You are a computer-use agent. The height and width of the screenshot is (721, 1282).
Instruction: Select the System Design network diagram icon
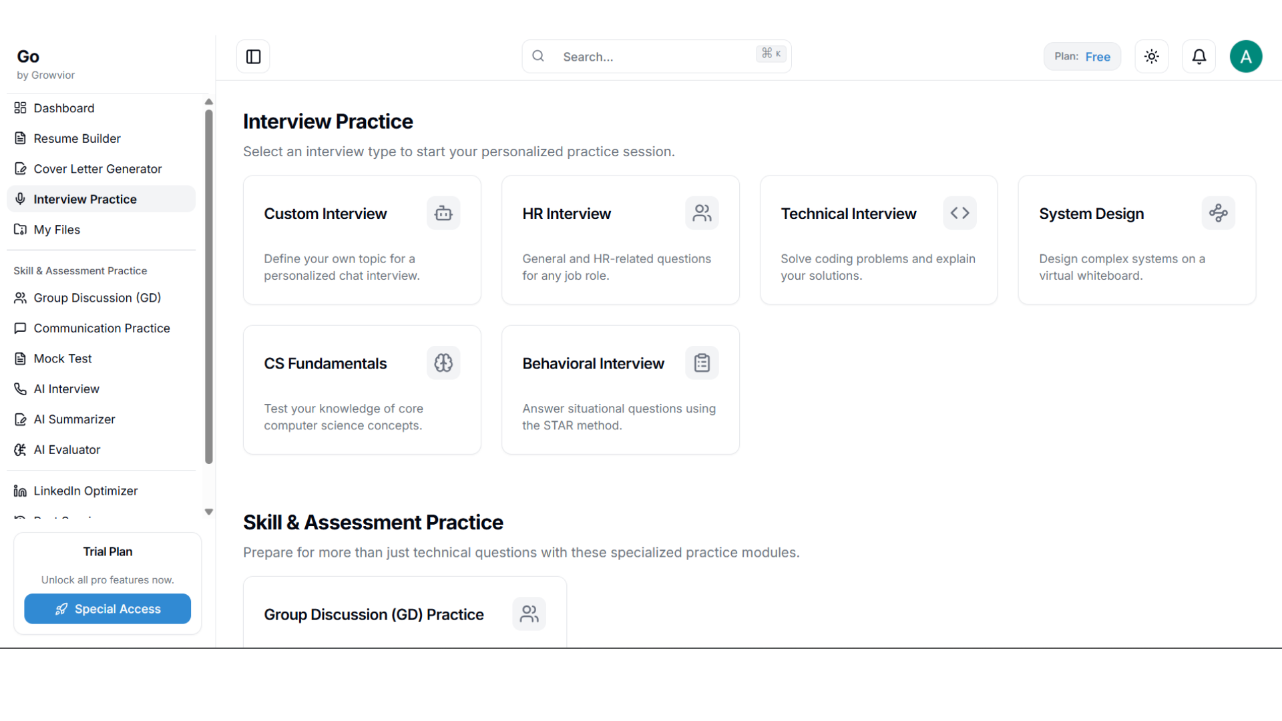click(1218, 213)
